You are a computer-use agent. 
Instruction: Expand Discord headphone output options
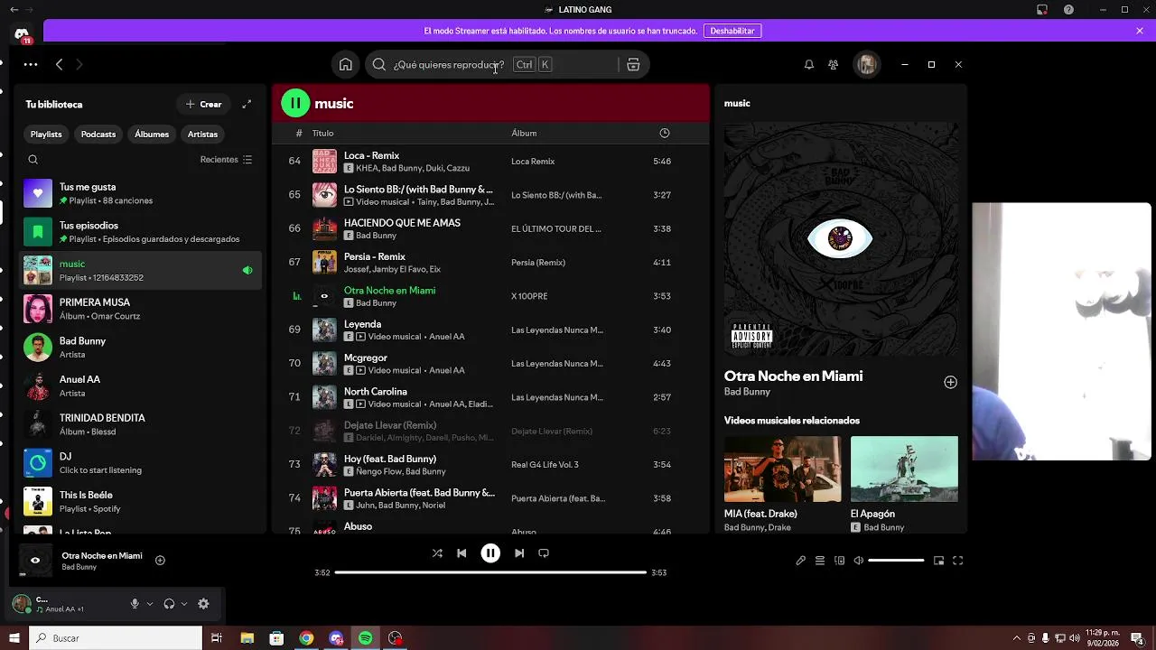[x=184, y=604]
